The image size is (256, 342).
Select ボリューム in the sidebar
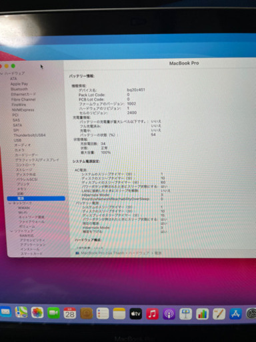click(x=27, y=226)
